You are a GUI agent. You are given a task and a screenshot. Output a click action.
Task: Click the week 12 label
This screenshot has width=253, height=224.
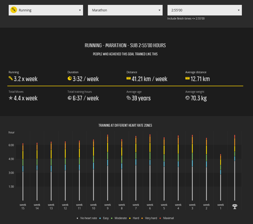65,206
